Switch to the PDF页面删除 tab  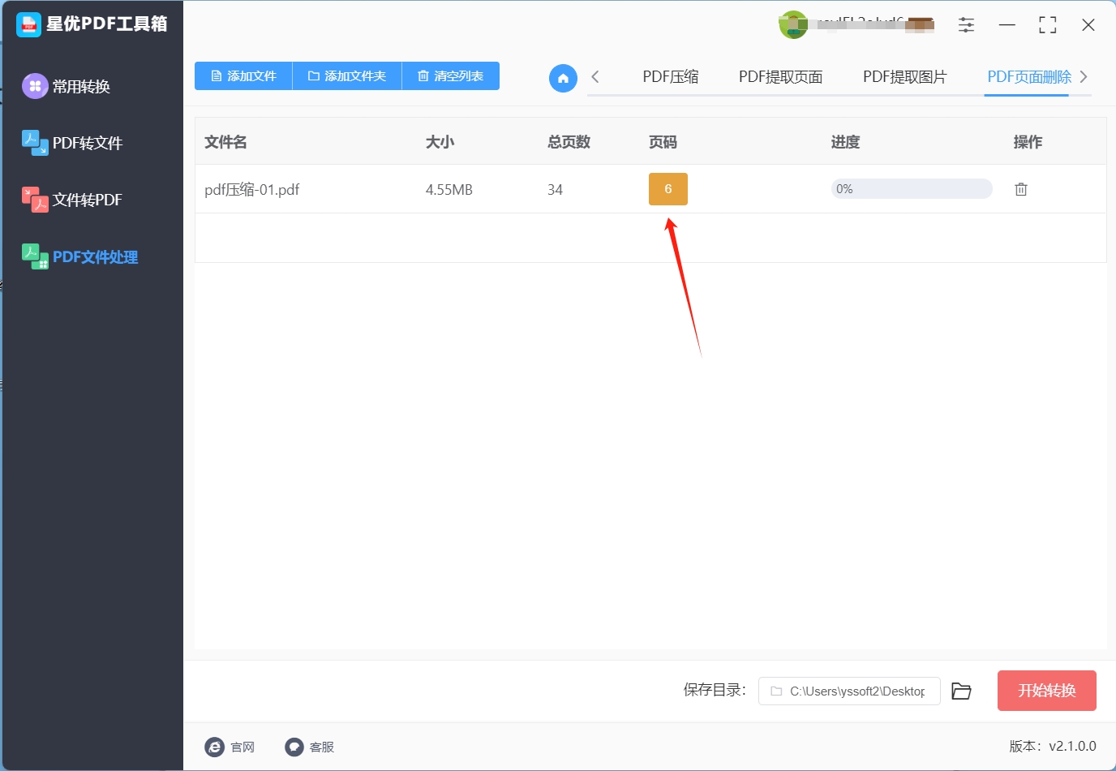click(x=1029, y=77)
